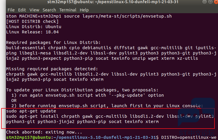Click the terminal window title bar text
Screen dimensions: 218x140
[113, 2]
